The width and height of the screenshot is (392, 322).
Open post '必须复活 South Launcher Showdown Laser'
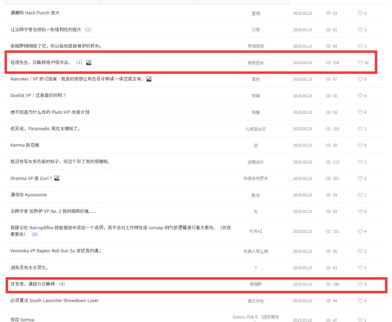54,300
